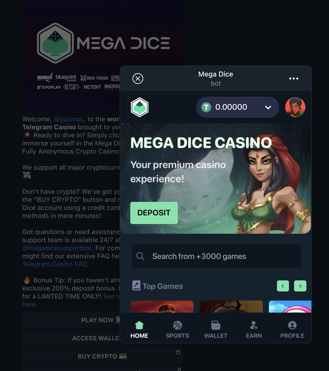The image size is (329, 371).
Task: Click the Search from +3000 games field
Action: tap(217, 256)
